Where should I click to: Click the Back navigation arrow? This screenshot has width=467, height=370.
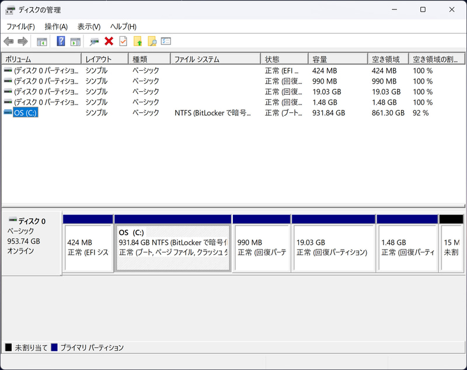pos(8,41)
